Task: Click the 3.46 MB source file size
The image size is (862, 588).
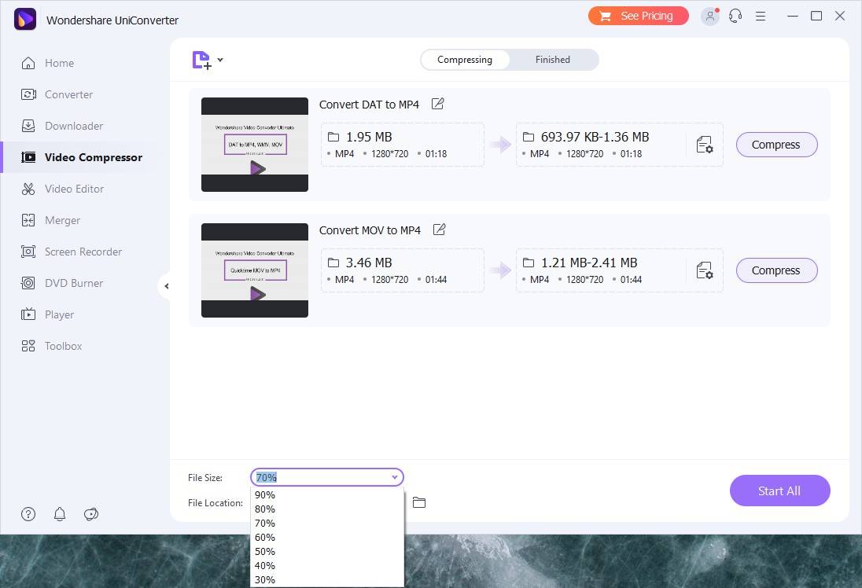Action: pos(369,263)
